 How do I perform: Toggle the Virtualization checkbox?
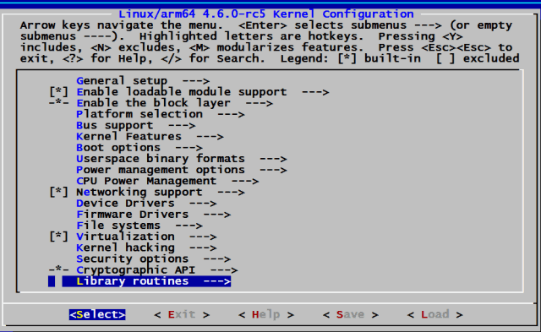click(x=58, y=237)
